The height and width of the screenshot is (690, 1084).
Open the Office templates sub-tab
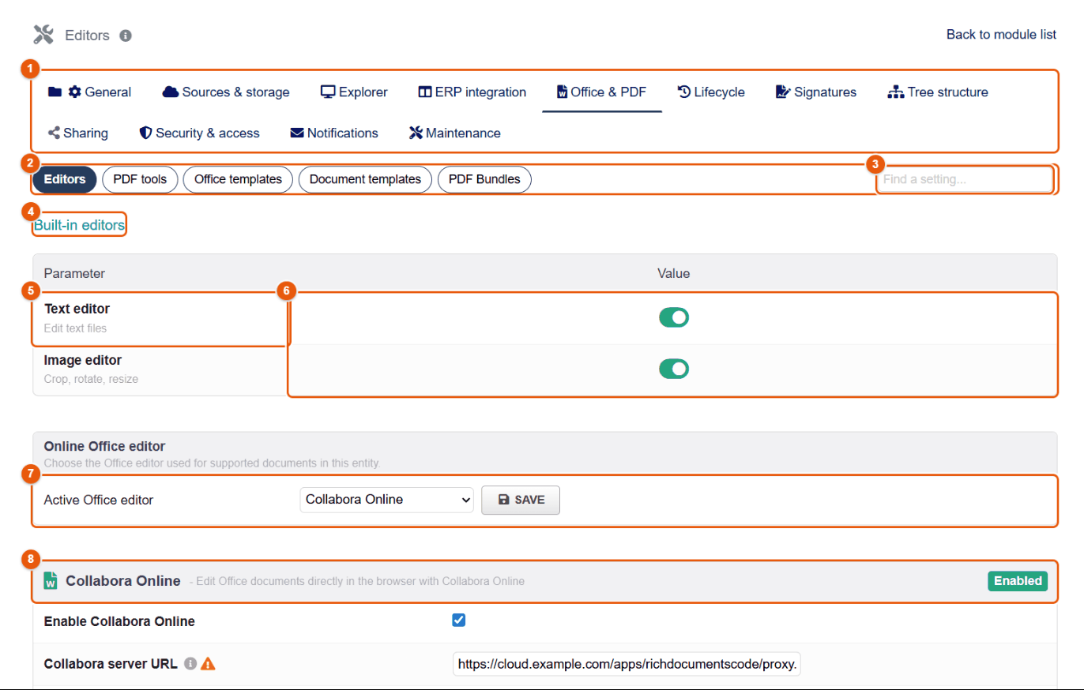click(238, 179)
